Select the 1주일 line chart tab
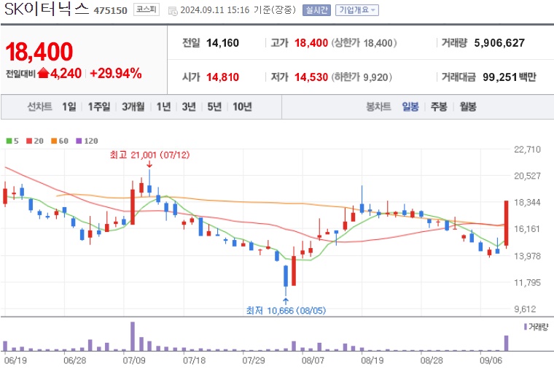554x372 pixels. point(99,106)
